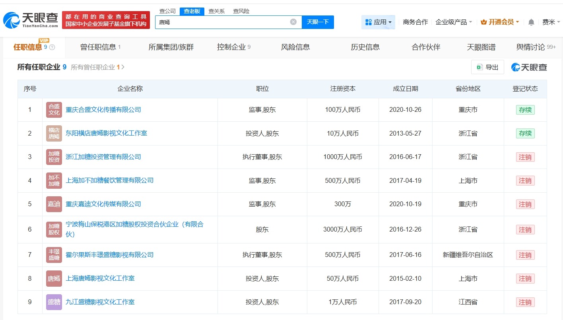The width and height of the screenshot is (563, 320).
Task: Expand the 费米 account menu
Action: [550, 23]
